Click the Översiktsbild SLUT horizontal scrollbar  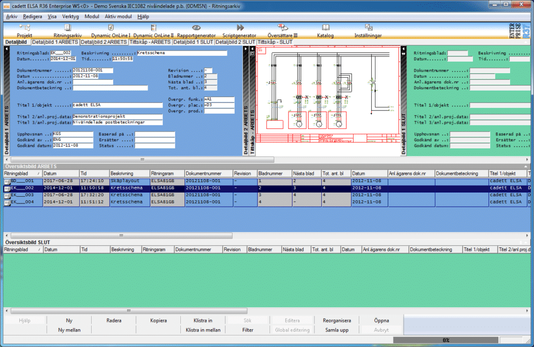[129, 311]
